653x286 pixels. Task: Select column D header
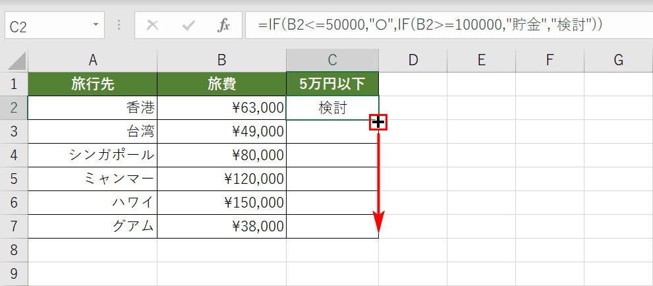tap(412, 61)
